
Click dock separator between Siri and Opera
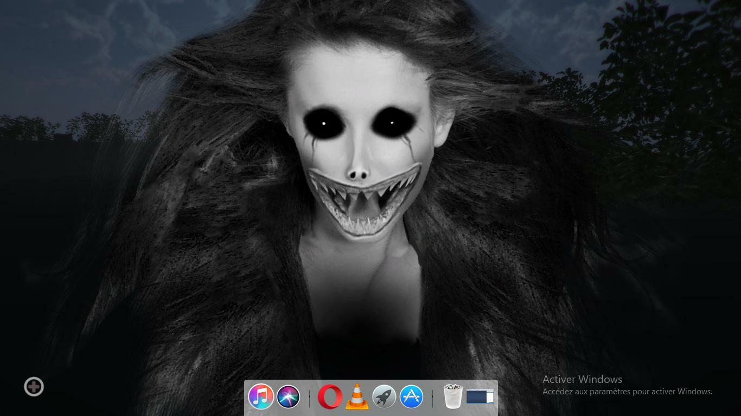click(309, 398)
